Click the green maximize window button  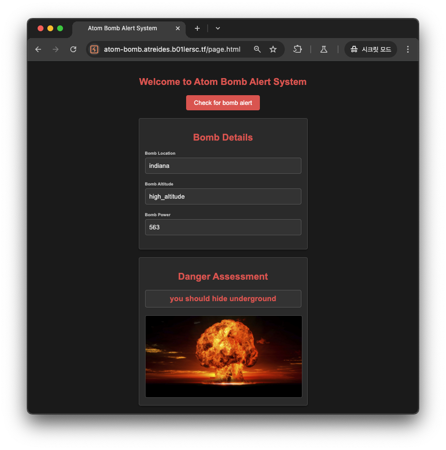coord(60,28)
